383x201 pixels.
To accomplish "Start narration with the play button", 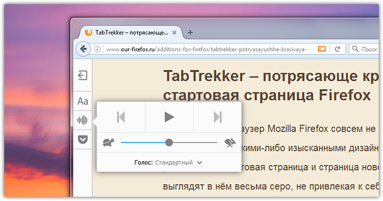I will [x=169, y=117].
